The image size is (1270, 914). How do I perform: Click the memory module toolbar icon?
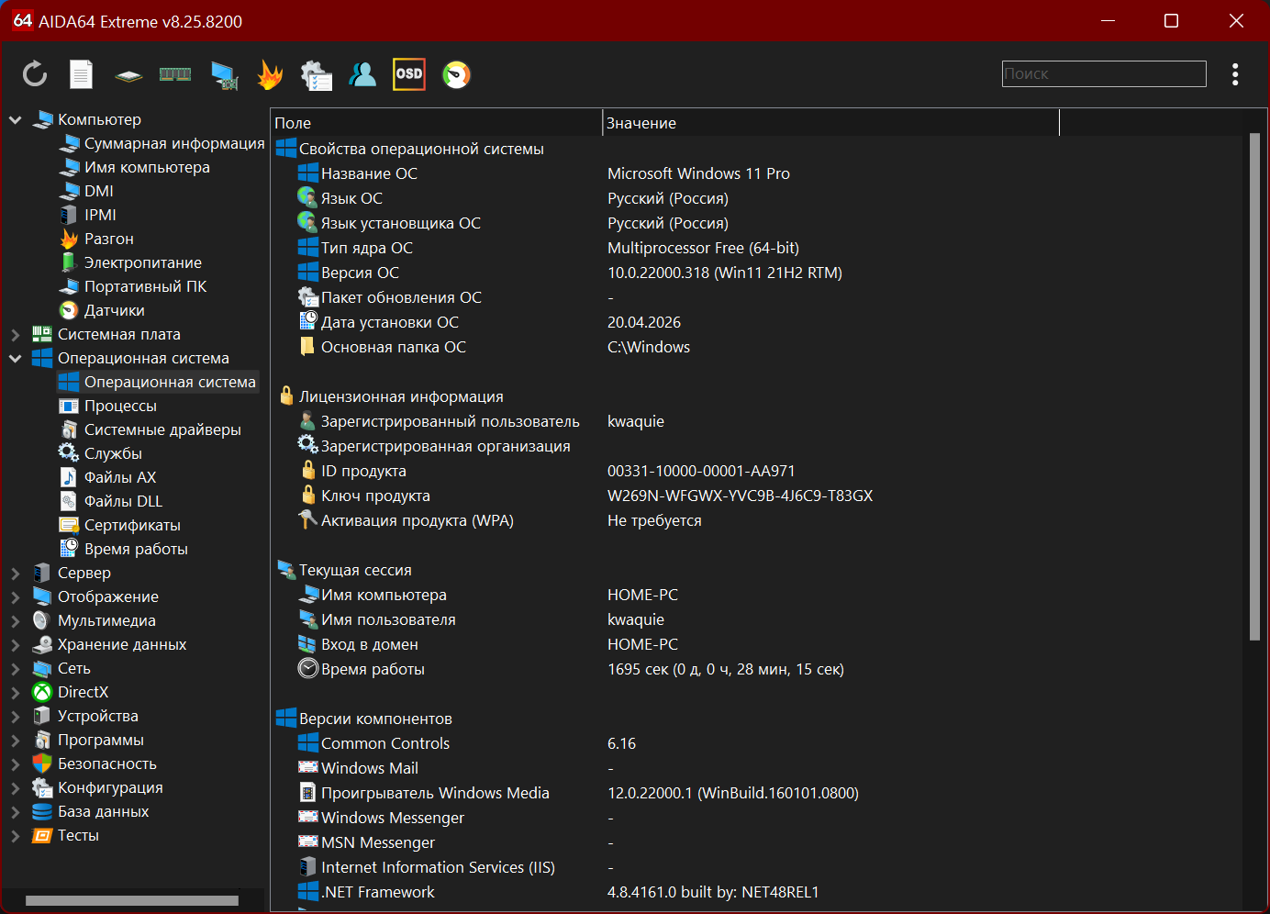point(175,74)
